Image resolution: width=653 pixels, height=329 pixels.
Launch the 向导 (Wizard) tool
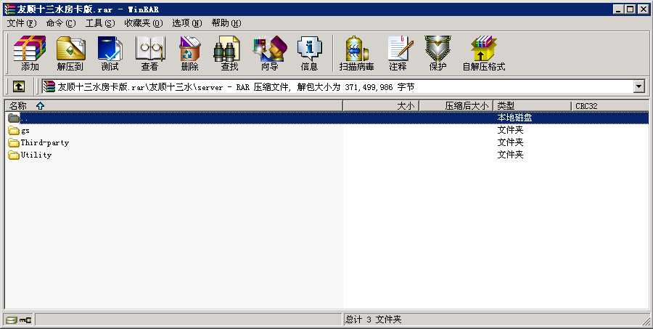pos(269,53)
